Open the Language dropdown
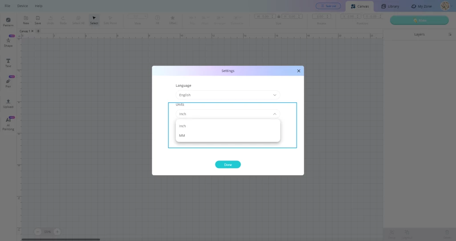The height and width of the screenshot is (241, 456). pos(228,95)
